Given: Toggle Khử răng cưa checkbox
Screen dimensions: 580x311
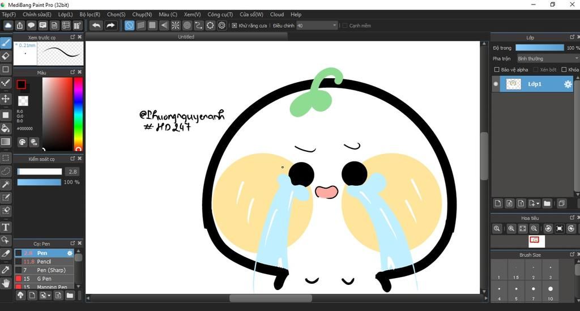Looking at the screenshot, I should 234,25.
